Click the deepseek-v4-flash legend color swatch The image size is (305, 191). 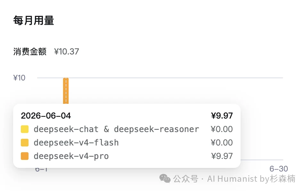(25, 143)
